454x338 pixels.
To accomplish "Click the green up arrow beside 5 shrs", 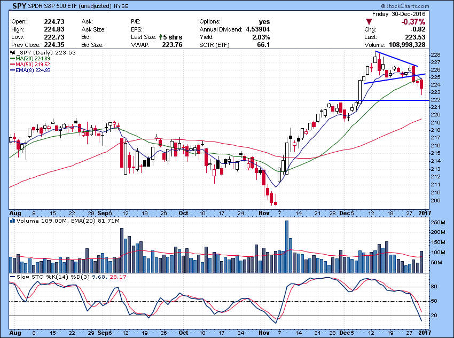I will pyautogui.click(x=161, y=37).
